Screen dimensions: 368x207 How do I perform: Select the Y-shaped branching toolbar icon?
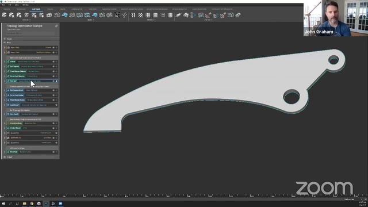pyautogui.click(x=125, y=16)
